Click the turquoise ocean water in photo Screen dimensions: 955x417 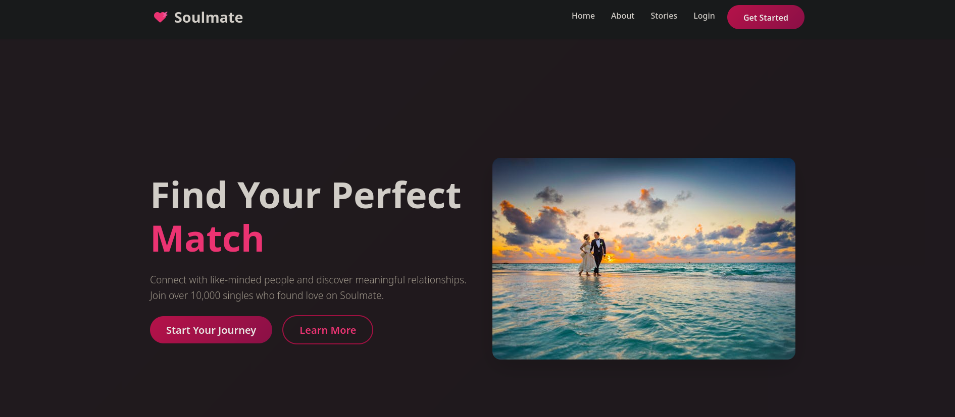[x=644, y=318]
